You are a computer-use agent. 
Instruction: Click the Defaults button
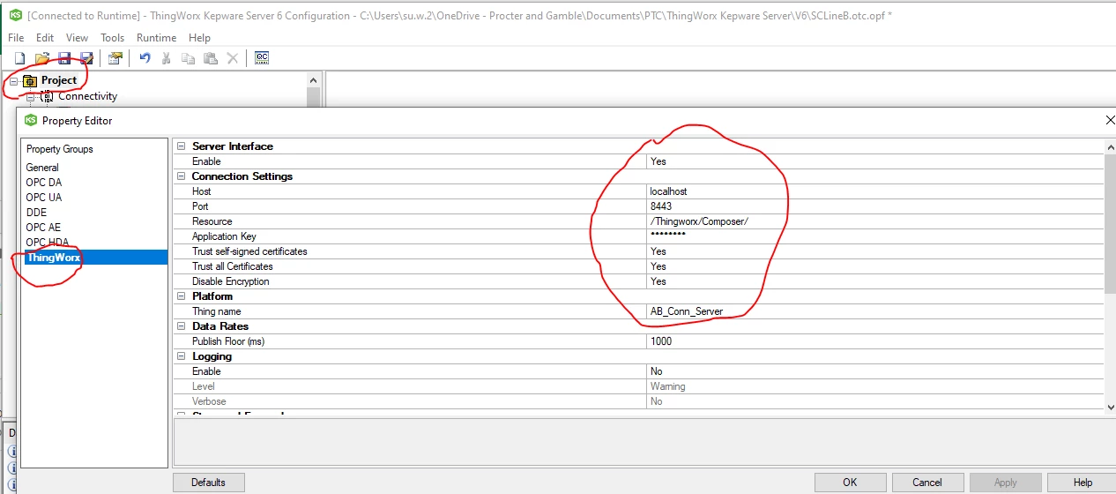(x=209, y=483)
